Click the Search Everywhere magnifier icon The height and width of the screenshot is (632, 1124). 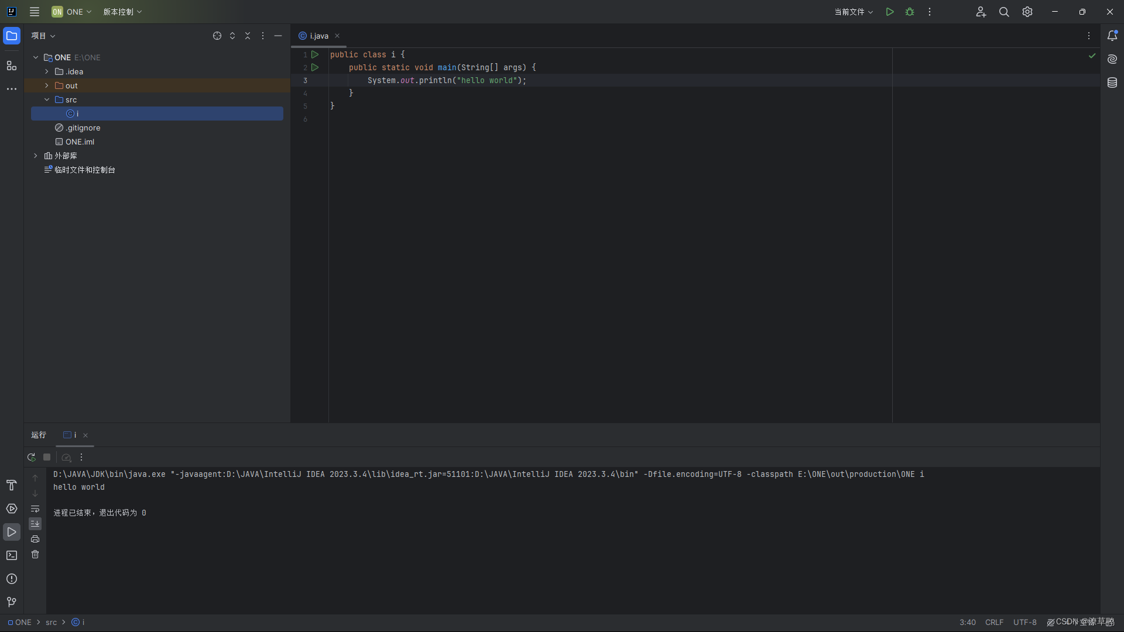tap(1004, 12)
